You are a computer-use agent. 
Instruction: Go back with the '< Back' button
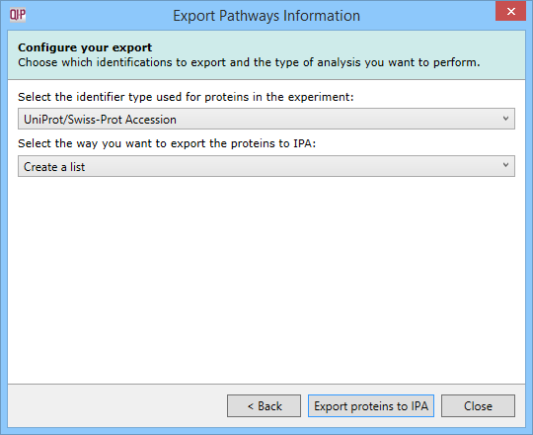264,405
